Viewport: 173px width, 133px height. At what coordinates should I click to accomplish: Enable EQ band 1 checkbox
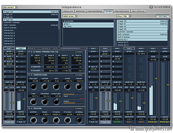32,55
